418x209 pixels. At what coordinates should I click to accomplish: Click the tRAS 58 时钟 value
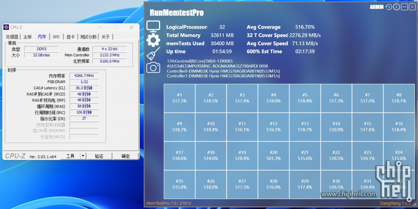coord(84,106)
